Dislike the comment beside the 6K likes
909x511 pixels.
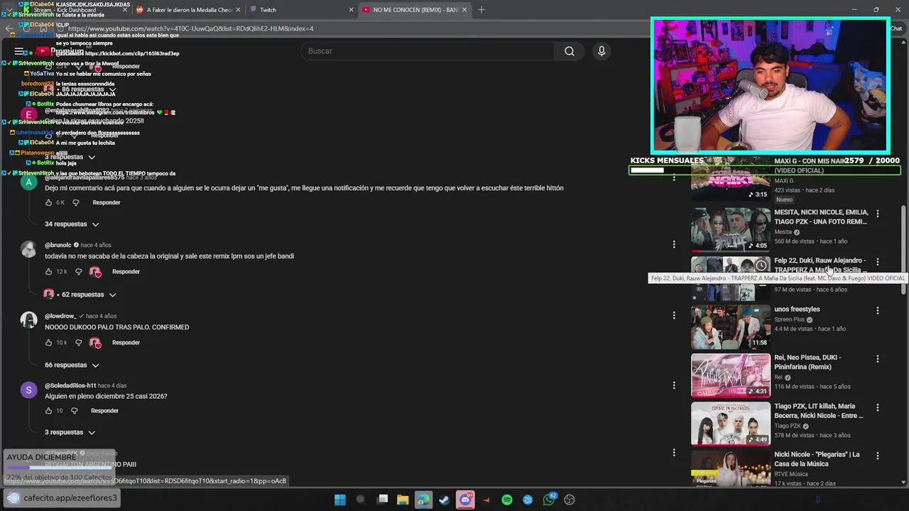tap(76, 203)
